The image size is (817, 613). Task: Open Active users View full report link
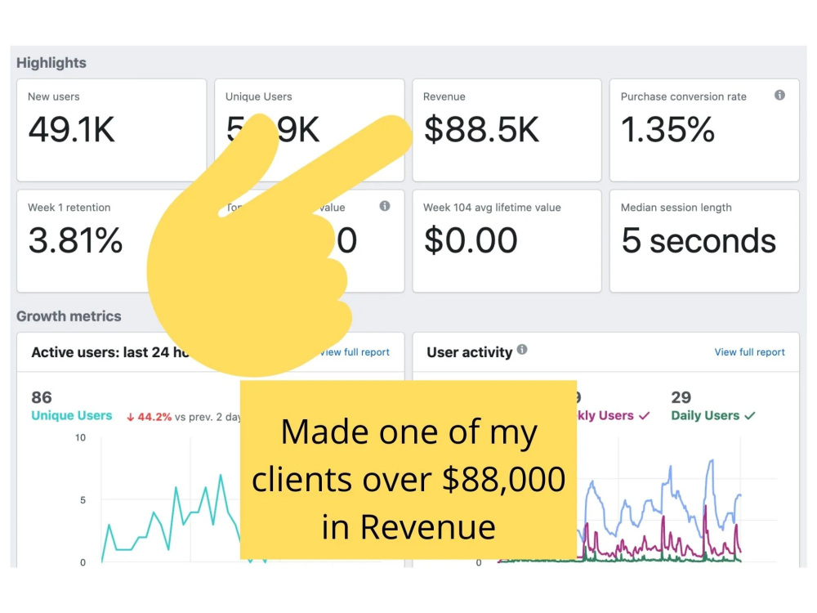[355, 352]
